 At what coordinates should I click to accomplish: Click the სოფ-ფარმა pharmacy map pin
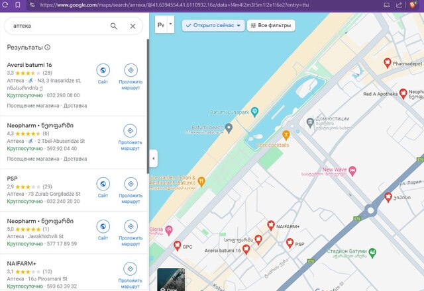point(258,239)
